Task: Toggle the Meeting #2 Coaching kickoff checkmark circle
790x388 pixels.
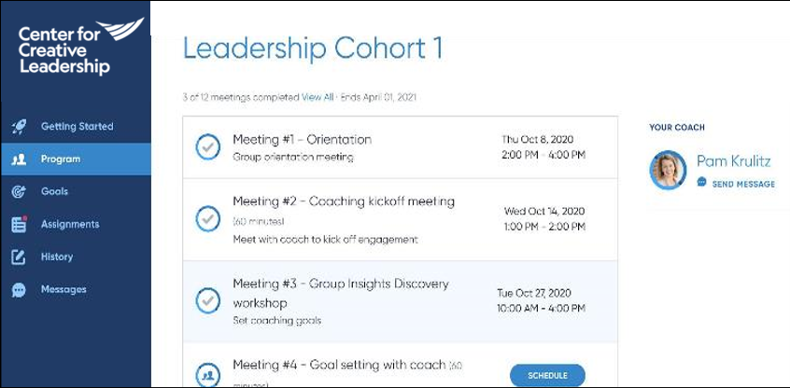Action: [x=207, y=219]
